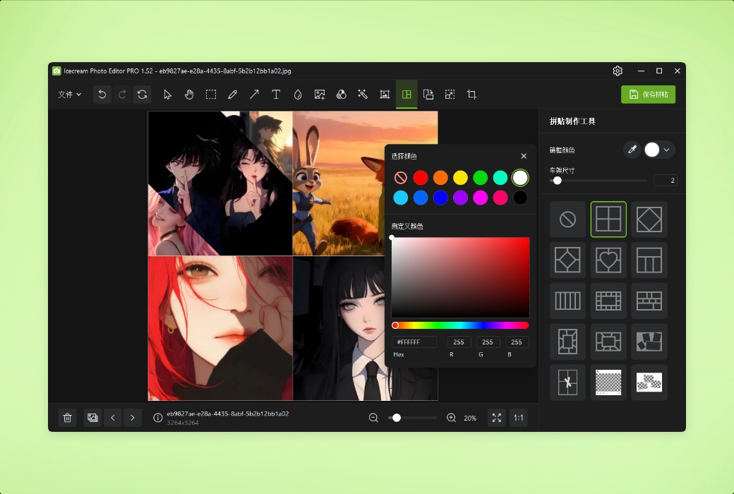
Task: Click the 保存拼贴 save button
Action: [646, 94]
